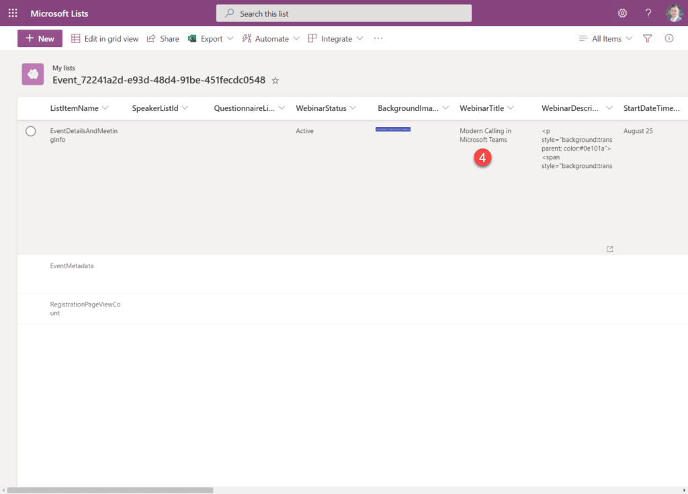Screen dimensions: 688x494
Task: Click the Microsoft Lists title
Action: pos(59,13)
